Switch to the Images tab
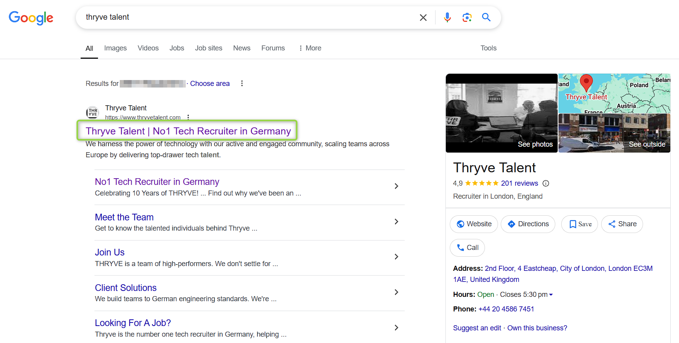The height and width of the screenshot is (343, 679). tap(115, 48)
